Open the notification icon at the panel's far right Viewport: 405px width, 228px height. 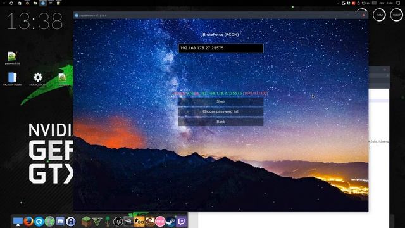[x=398, y=3]
